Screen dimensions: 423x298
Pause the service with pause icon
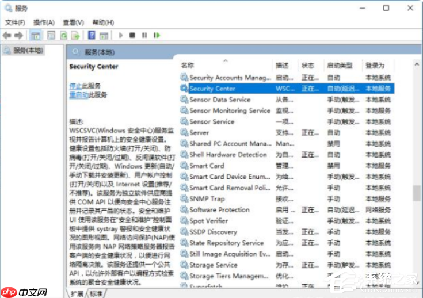(144, 35)
